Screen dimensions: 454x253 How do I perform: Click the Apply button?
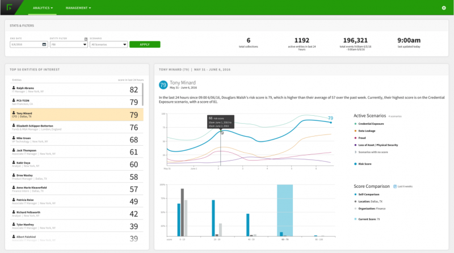[x=145, y=44]
